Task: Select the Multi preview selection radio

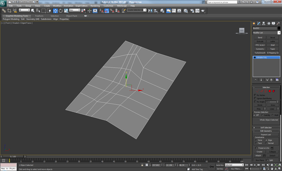Action: pos(273,115)
